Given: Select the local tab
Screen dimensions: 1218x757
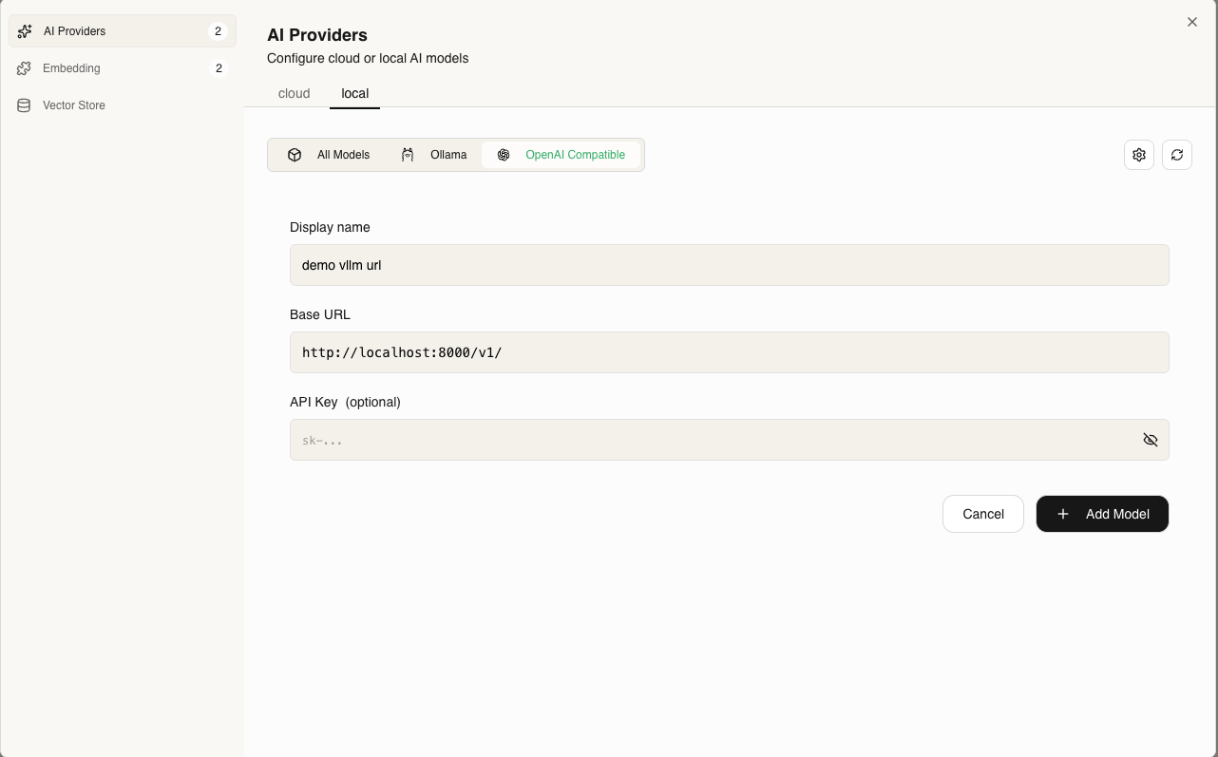Looking at the screenshot, I should [x=354, y=93].
